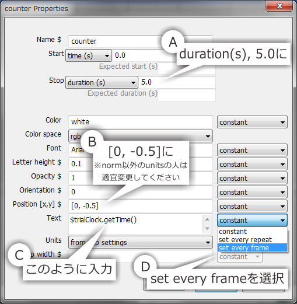Choose constant from the open Text dropdown list
This screenshot has height=304, width=297.
pyautogui.click(x=252, y=232)
